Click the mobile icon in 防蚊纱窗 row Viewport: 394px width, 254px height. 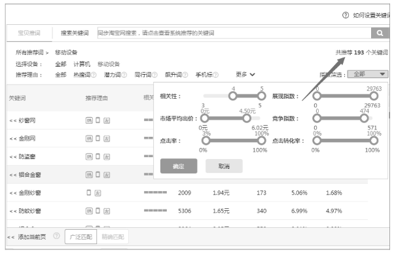click(x=98, y=211)
